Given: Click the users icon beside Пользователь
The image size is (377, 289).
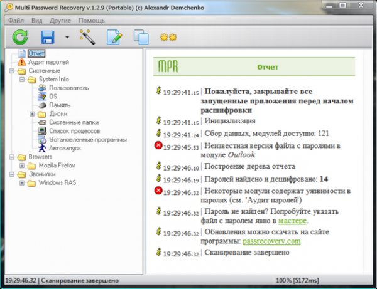Looking at the screenshot, I should [x=42, y=88].
